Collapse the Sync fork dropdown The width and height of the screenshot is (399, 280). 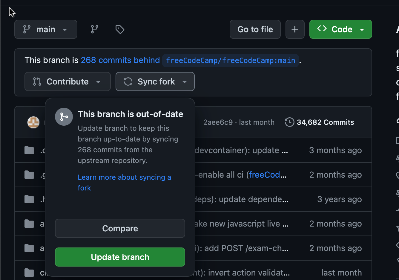click(x=155, y=81)
